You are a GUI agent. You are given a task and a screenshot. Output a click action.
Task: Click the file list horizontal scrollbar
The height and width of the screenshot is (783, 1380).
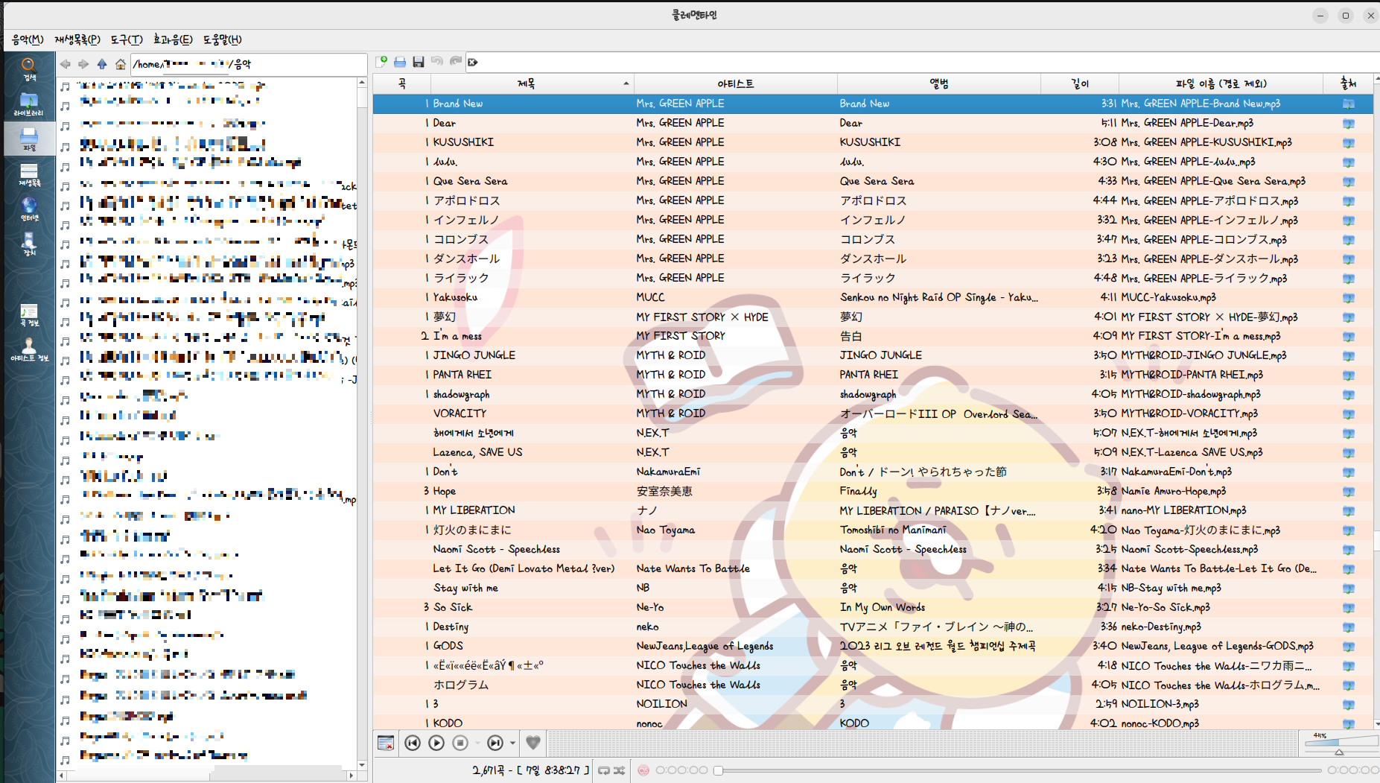coord(207,776)
